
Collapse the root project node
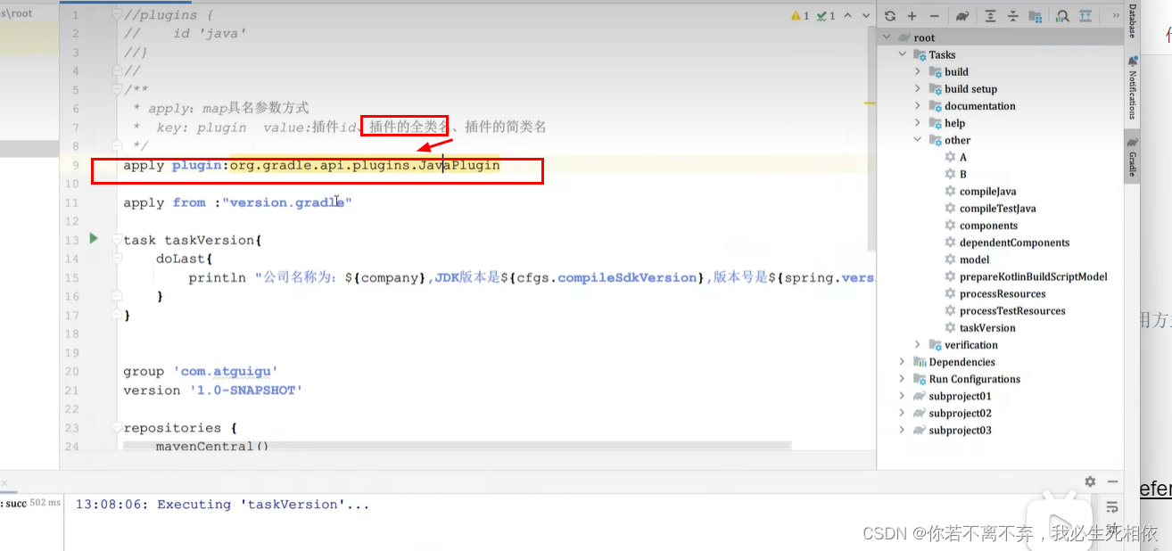coord(887,37)
